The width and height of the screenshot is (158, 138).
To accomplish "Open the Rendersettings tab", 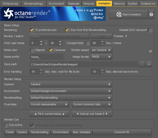I will (34, 4).
